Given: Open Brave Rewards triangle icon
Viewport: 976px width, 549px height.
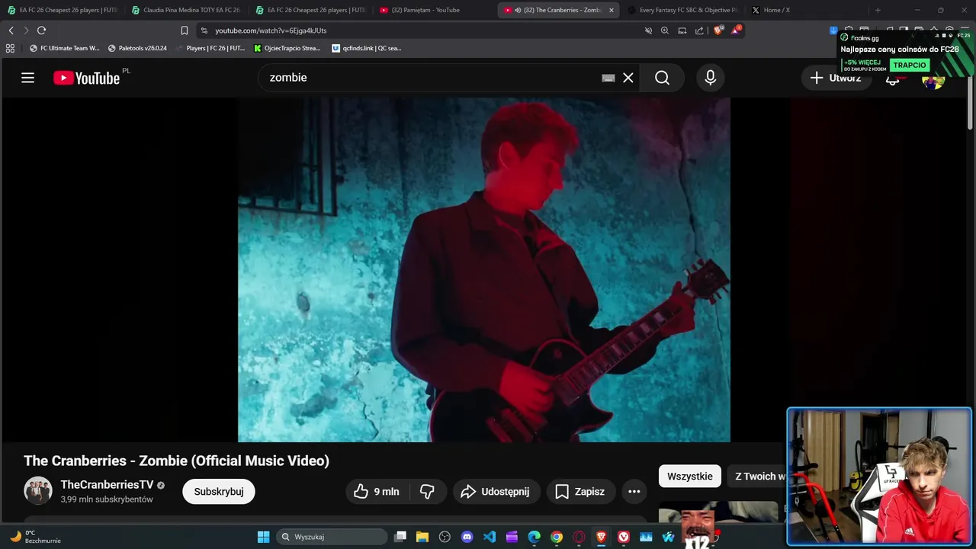Looking at the screenshot, I should tap(736, 30).
